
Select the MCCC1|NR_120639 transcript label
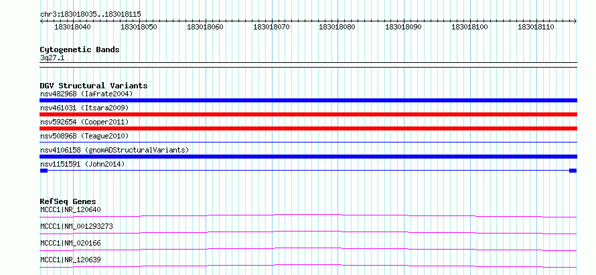[x=71, y=260]
